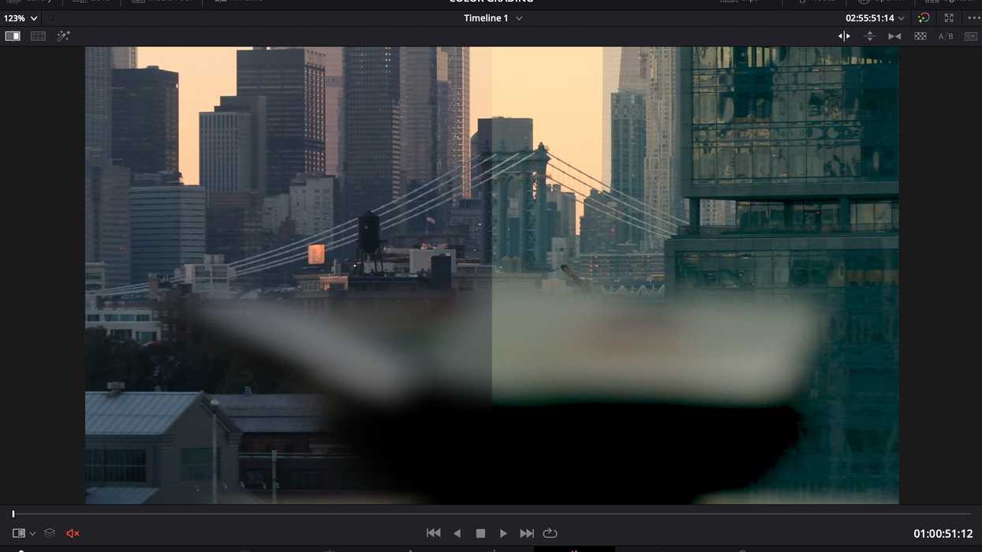
Task: Click the viewer scrubber playhead marker
Action: (x=13, y=514)
